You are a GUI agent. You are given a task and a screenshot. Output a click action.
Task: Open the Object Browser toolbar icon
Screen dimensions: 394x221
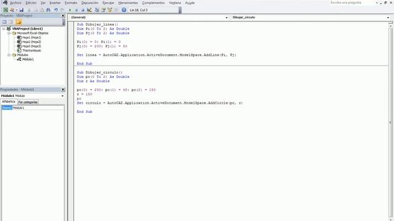pos(110,10)
